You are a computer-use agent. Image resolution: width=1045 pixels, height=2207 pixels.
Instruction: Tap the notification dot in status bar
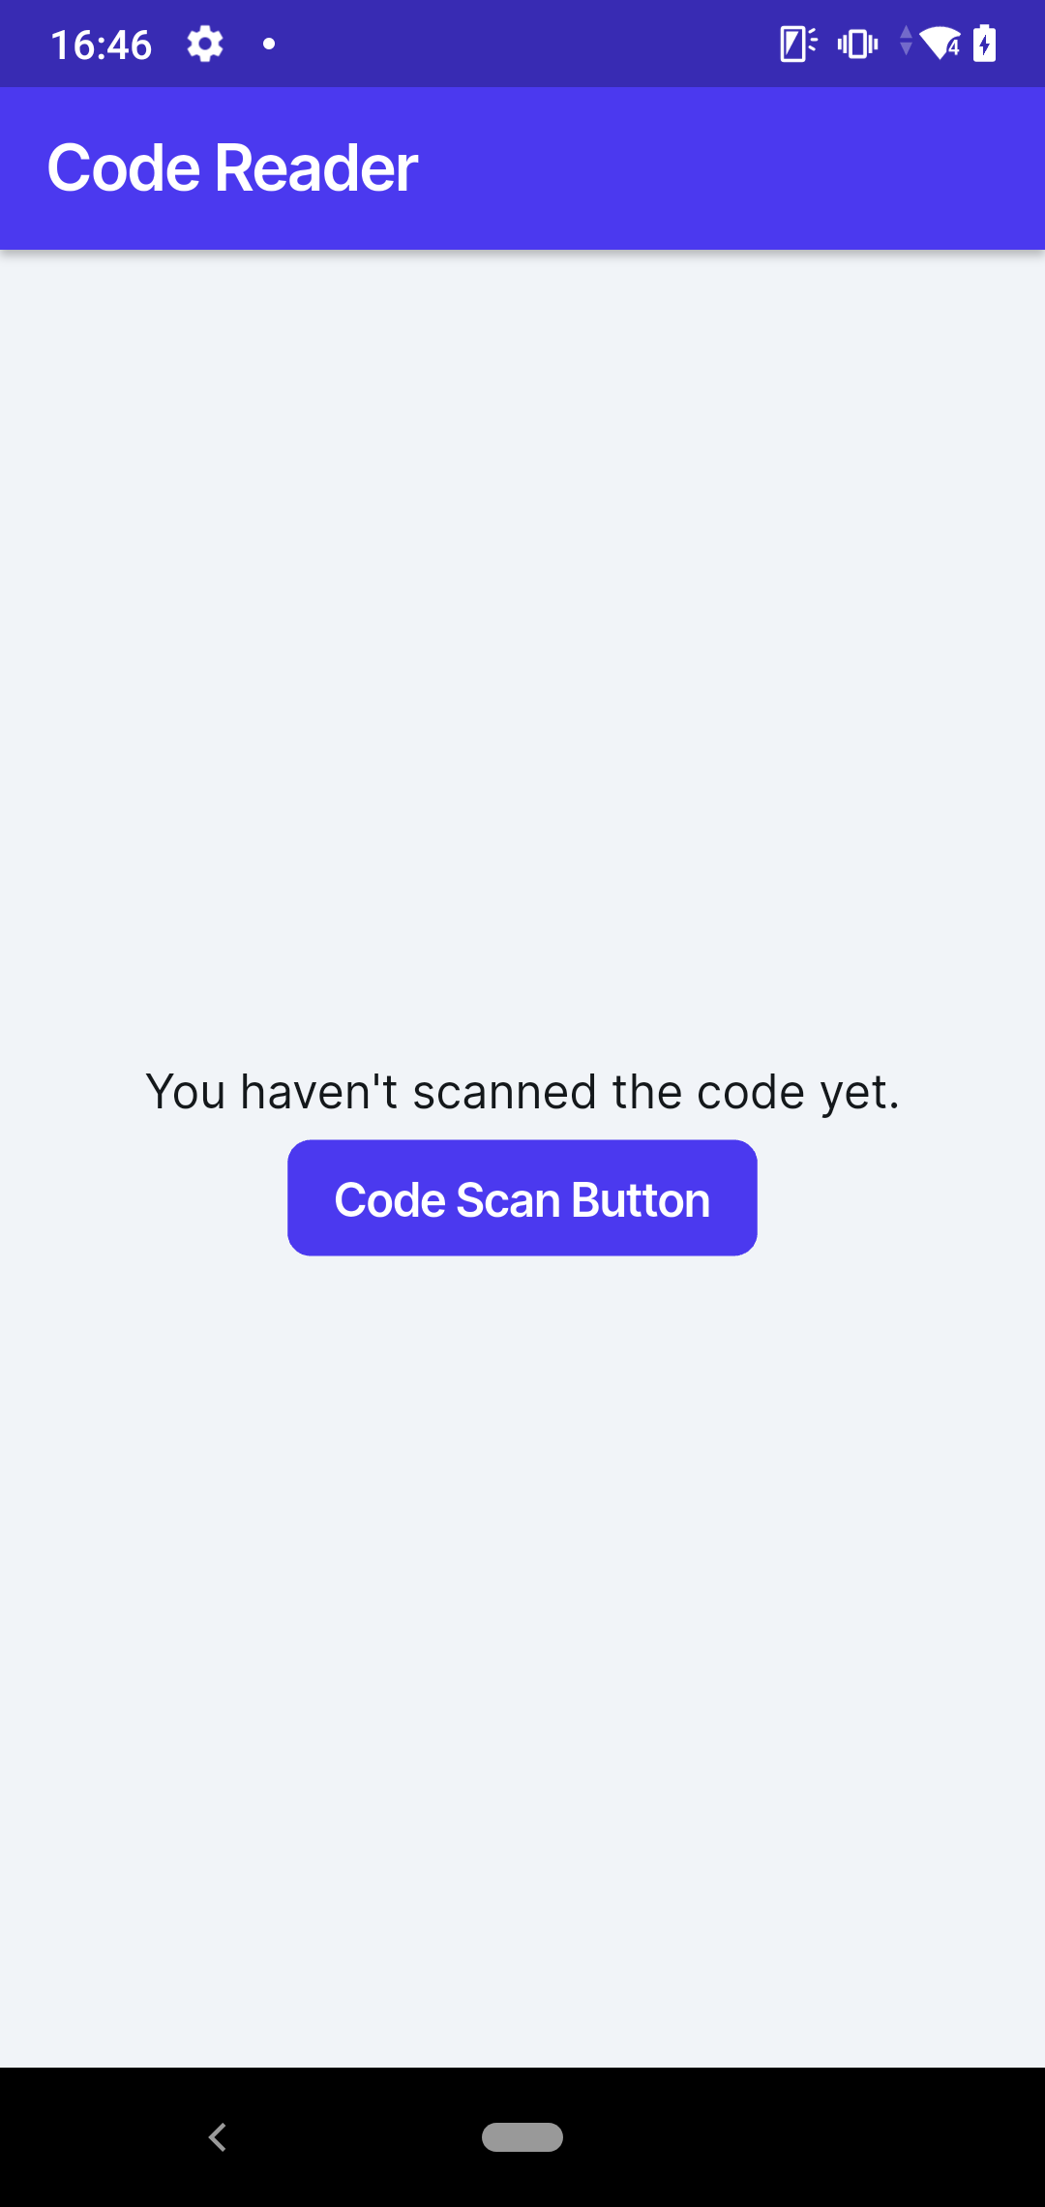[269, 44]
